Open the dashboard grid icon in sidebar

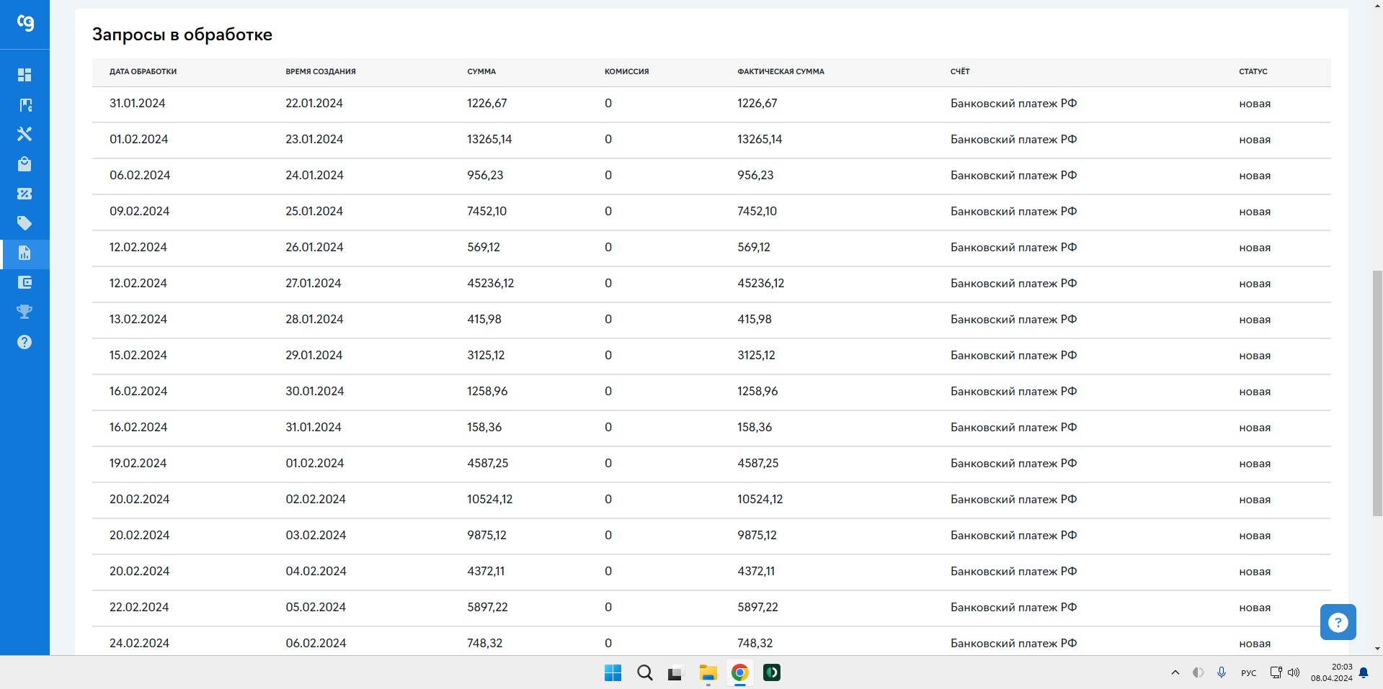pos(25,75)
